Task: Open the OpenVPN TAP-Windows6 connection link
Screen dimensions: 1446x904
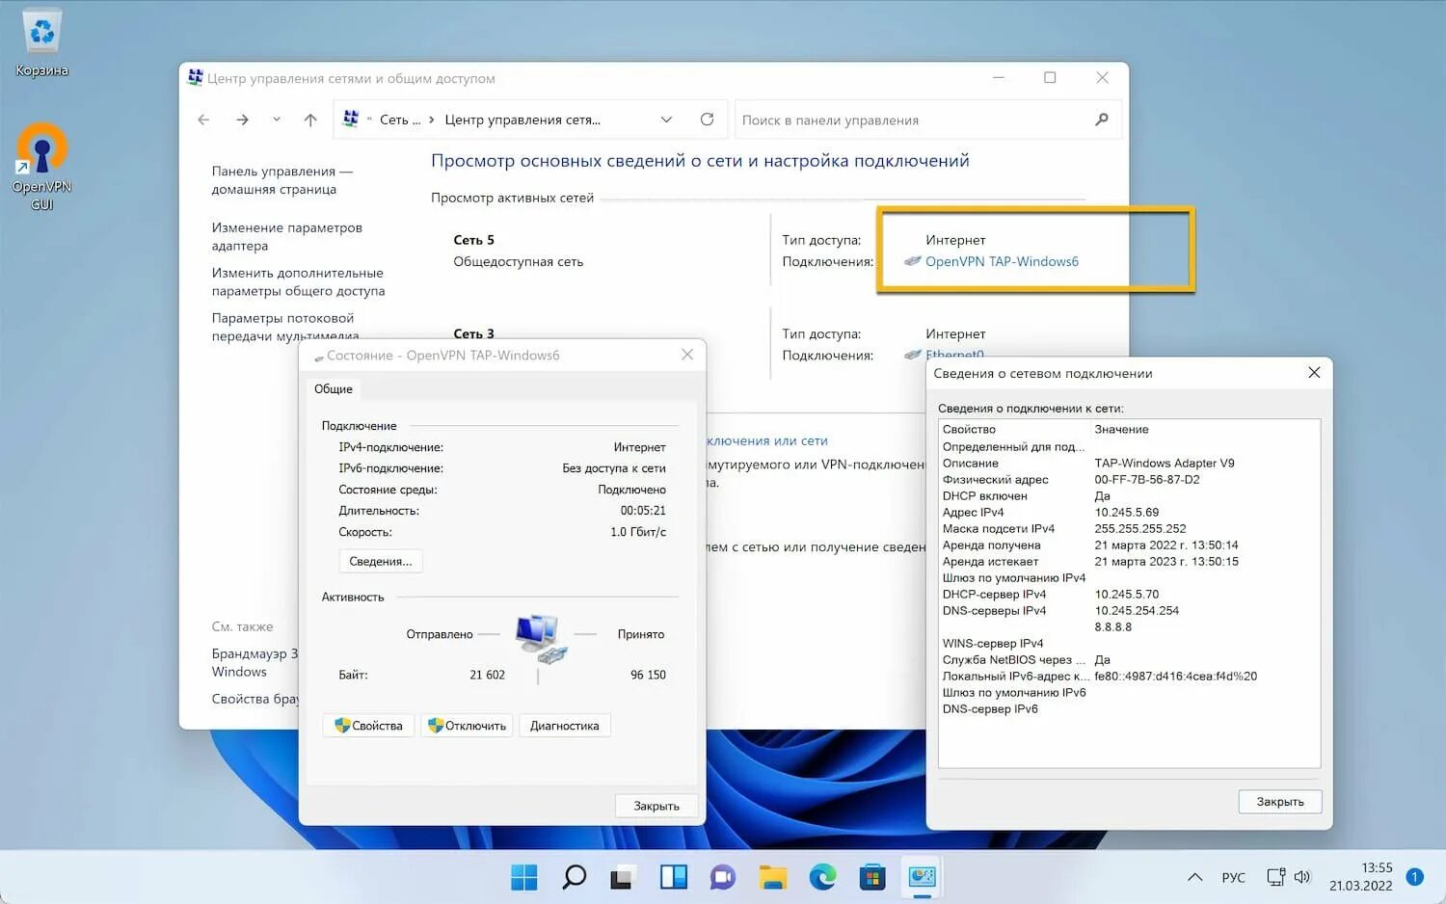Action: click(1002, 261)
